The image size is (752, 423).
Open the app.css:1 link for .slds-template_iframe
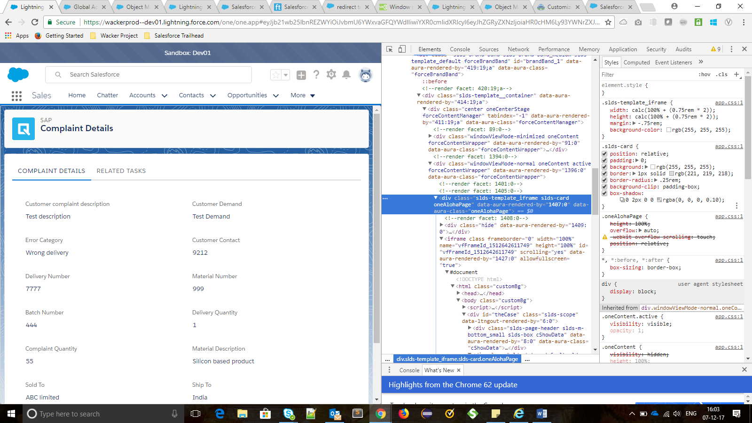(x=728, y=102)
